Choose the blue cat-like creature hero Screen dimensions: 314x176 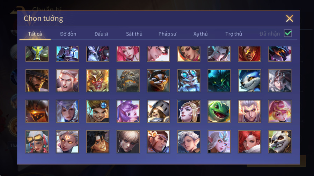[249, 81]
